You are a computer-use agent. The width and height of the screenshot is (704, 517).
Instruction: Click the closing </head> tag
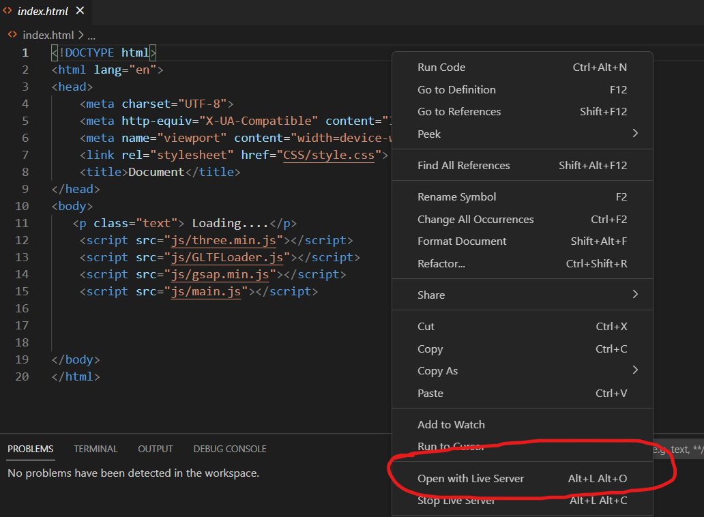76,190
